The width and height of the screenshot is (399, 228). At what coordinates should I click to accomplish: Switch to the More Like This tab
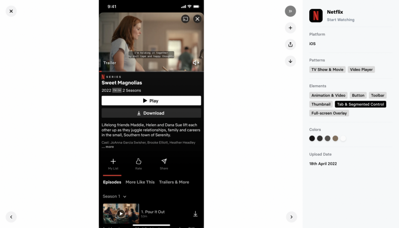(140, 182)
